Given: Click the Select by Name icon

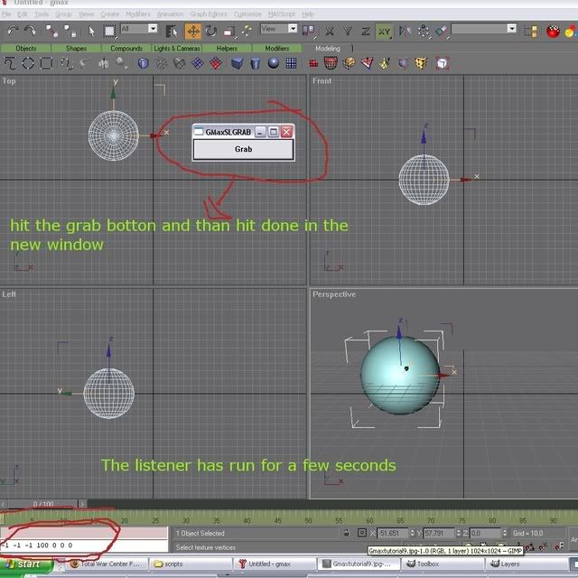Looking at the screenshot, I should point(171,31).
